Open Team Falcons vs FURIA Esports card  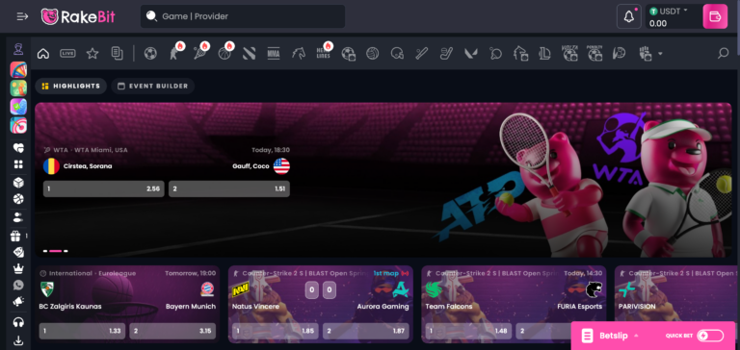click(514, 304)
